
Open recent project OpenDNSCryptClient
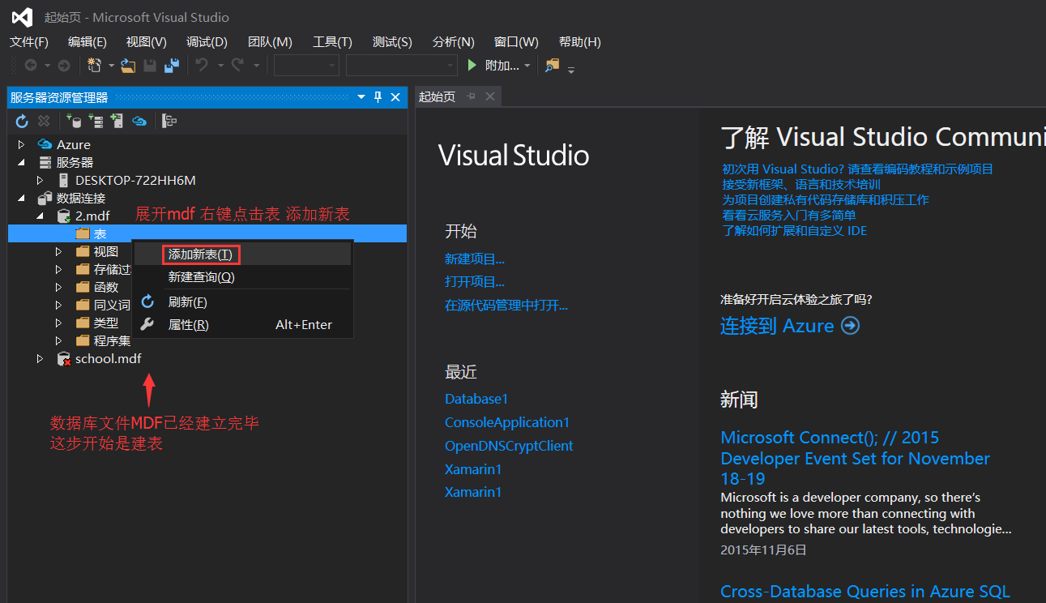(x=509, y=446)
